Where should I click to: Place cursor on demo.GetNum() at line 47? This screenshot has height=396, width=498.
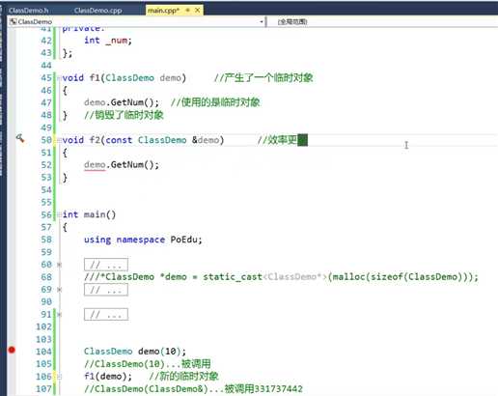point(122,102)
